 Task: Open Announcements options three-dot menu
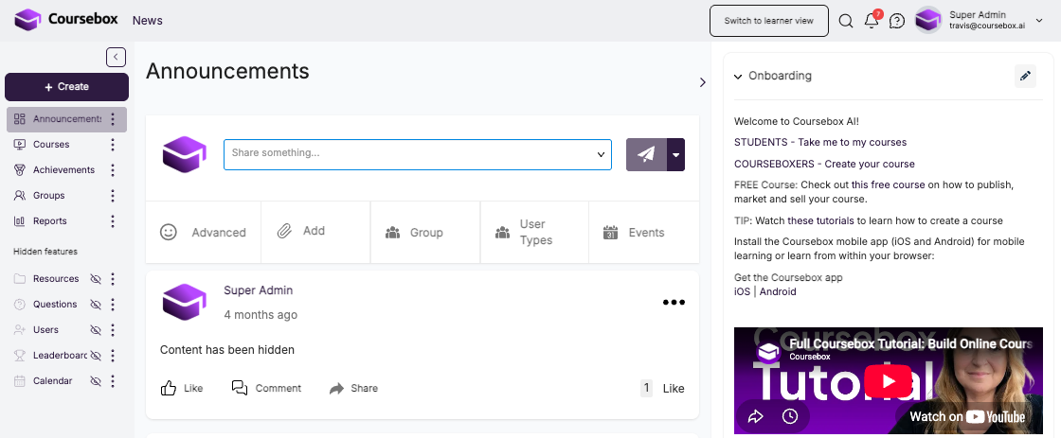[113, 119]
